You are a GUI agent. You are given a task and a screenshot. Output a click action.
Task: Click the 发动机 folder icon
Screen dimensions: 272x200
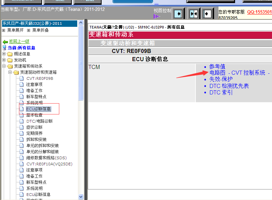click(x=10, y=60)
